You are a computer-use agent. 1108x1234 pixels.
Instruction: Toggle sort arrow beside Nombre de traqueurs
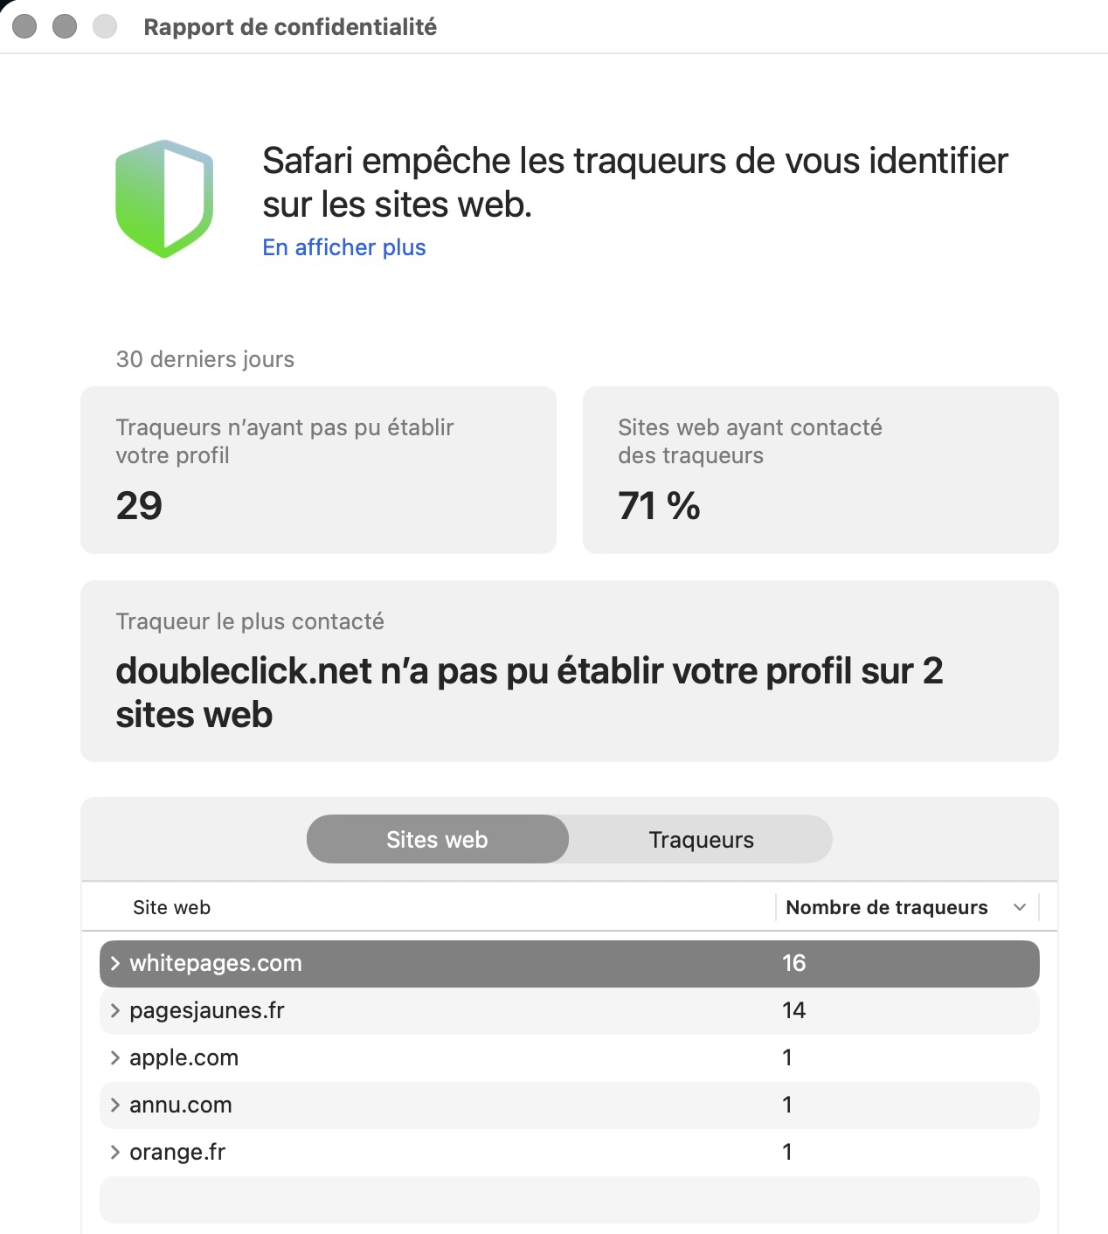(x=1019, y=907)
